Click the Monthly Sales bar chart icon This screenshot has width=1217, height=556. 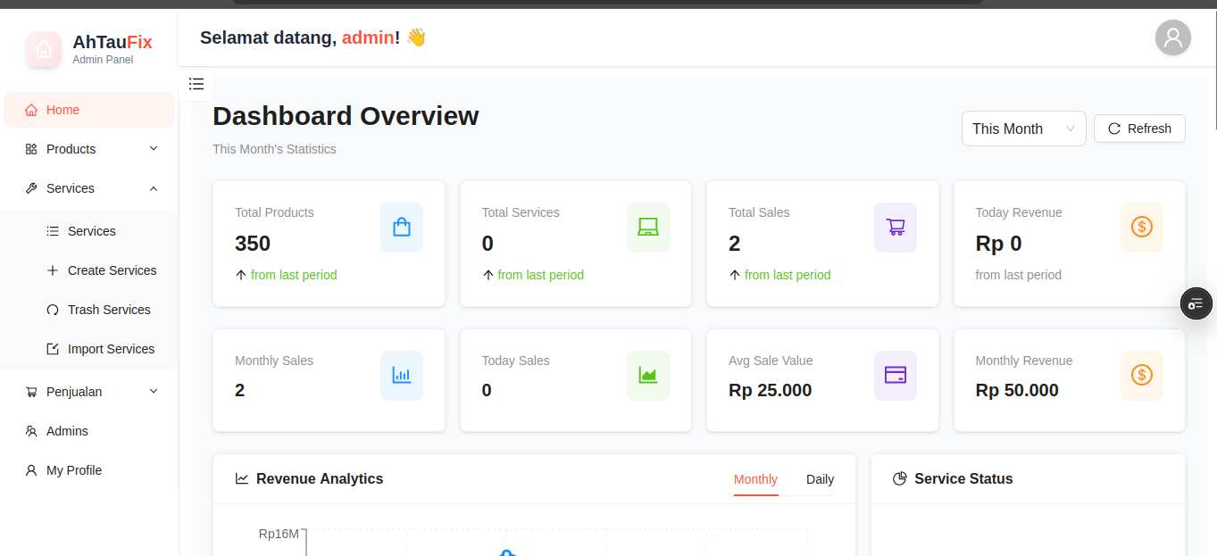[402, 376]
